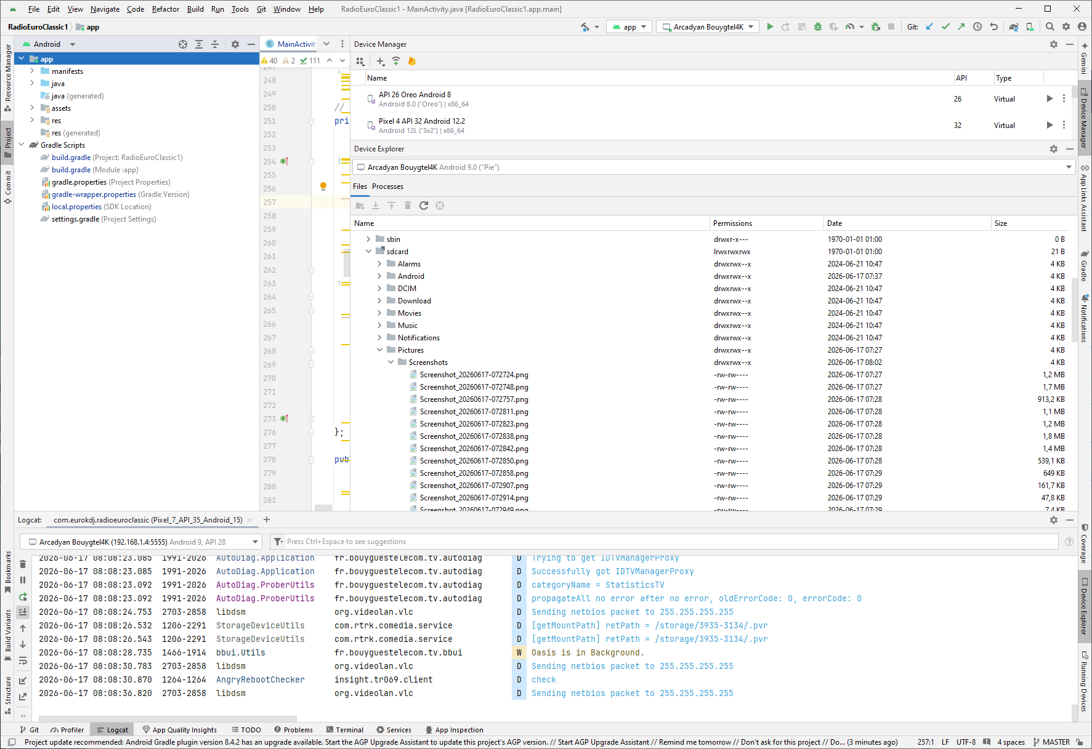Collapse the Screenshots folder
Image resolution: width=1092 pixels, height=749 pixels.
coord(390,362)
